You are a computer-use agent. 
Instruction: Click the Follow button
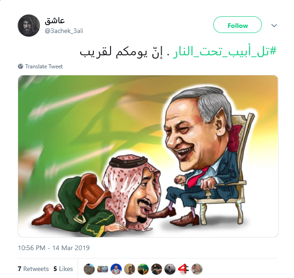click(x=237, y=25)
